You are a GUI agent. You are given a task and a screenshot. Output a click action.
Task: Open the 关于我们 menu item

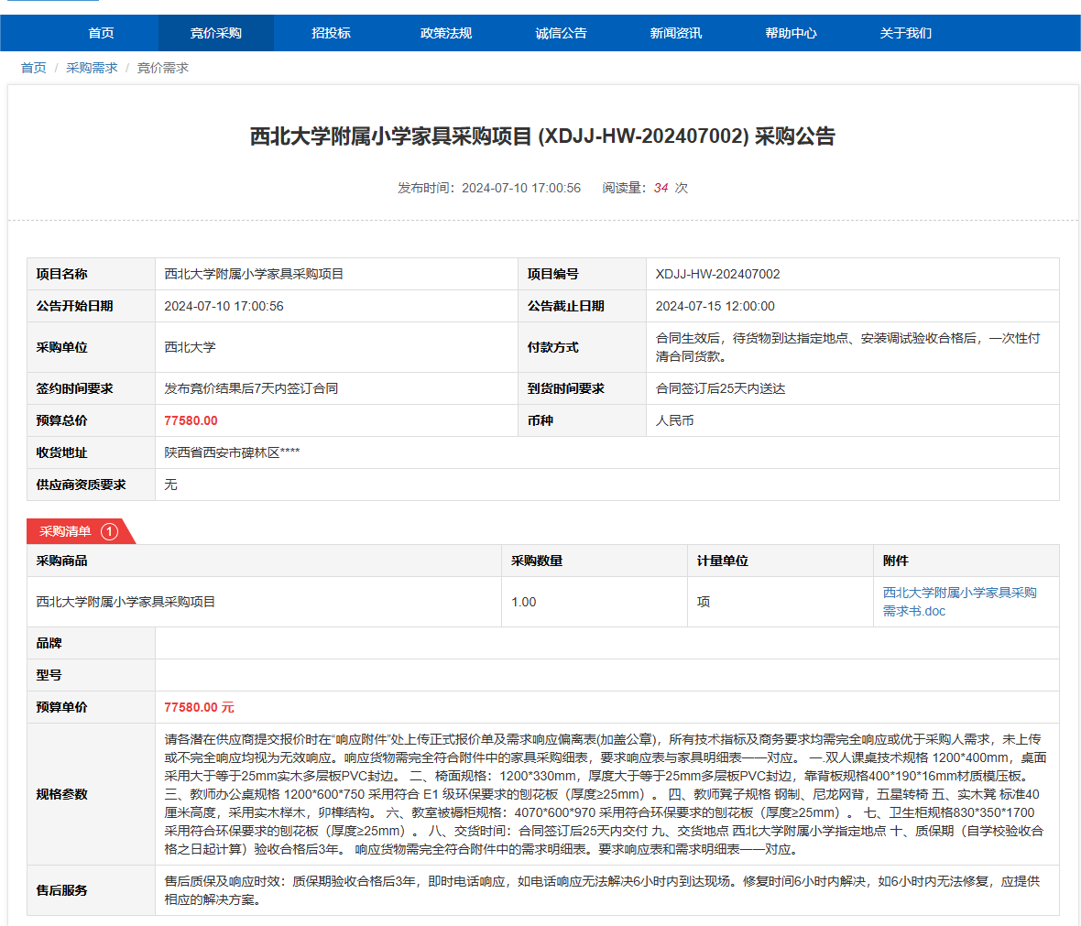click(906, 33)
